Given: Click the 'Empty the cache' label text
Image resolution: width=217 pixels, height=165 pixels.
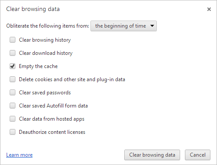Looking at the screenshot, I should click(x=38, y=66).
